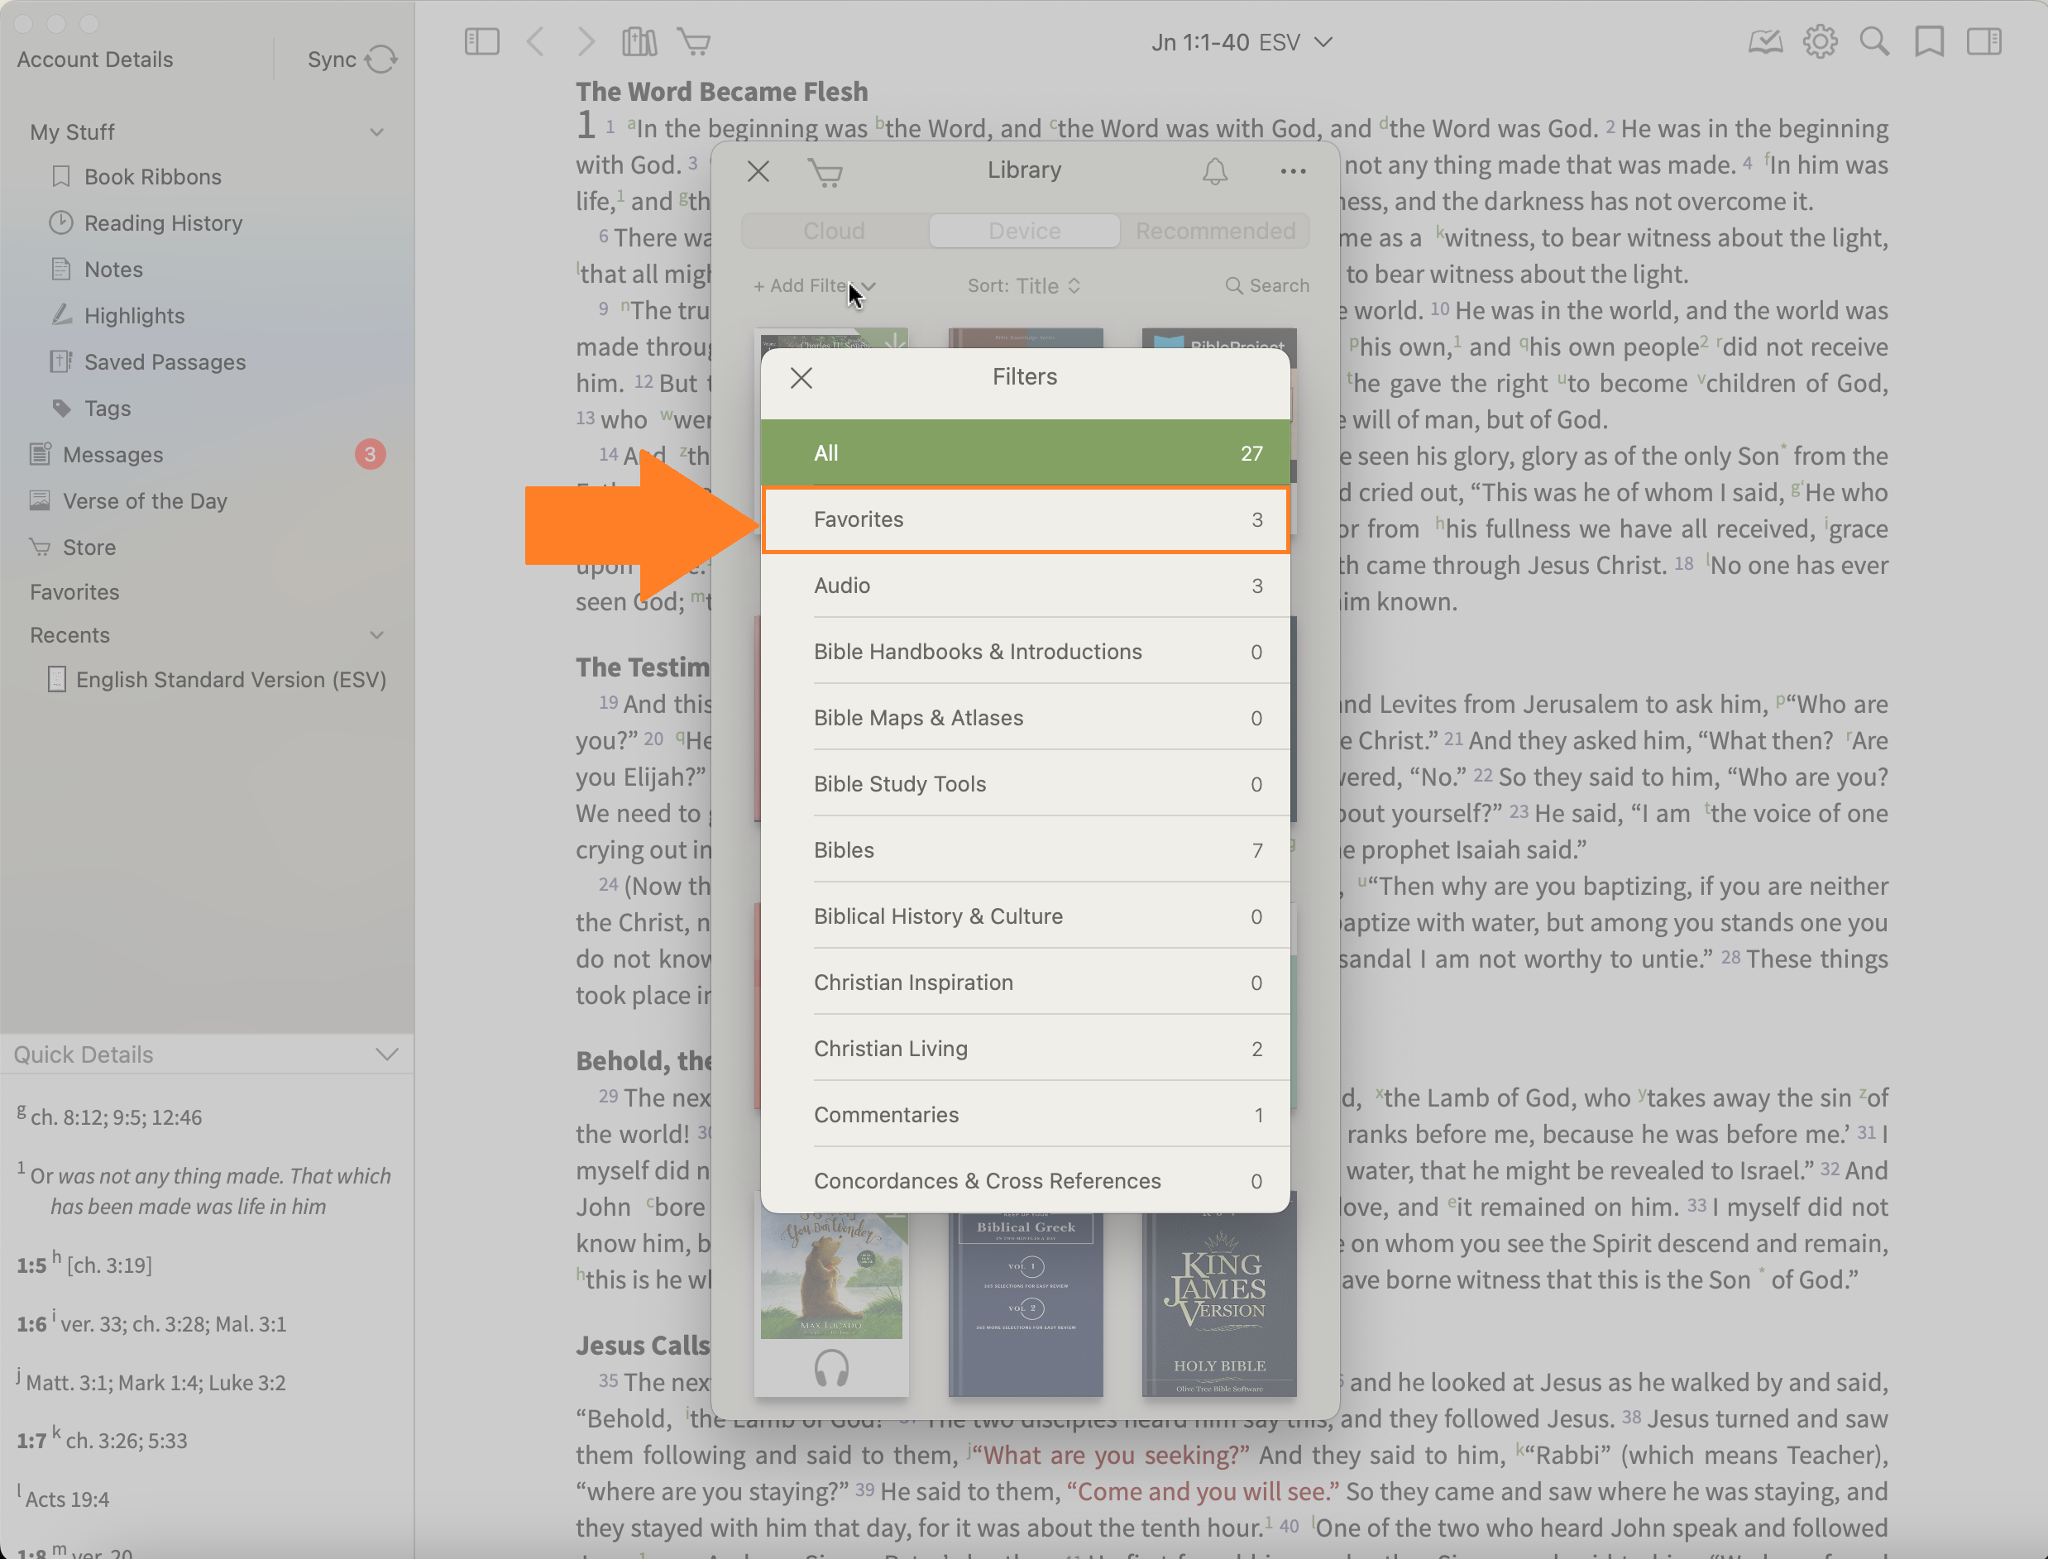Open the King James Version book cover

pyautogui.click(x=1218, y=1299)
